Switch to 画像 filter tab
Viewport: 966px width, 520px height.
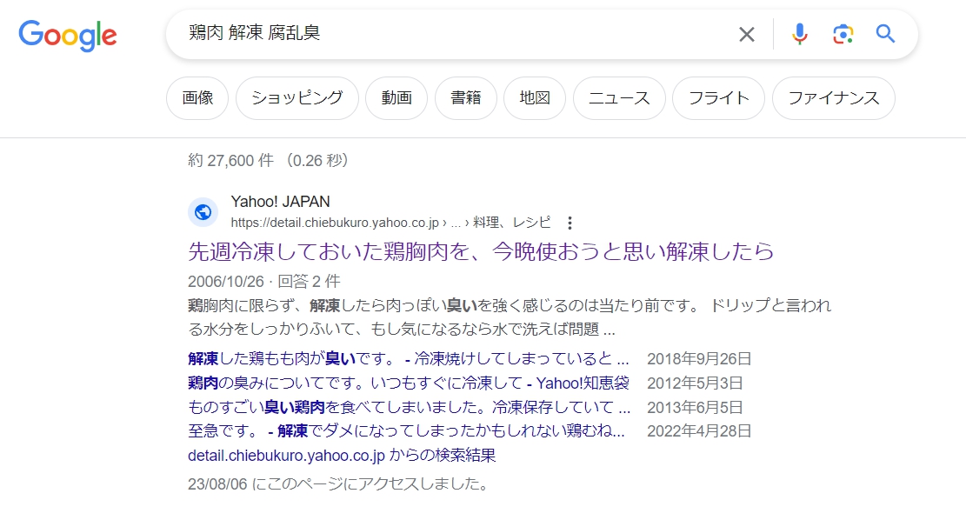(197, 98)
